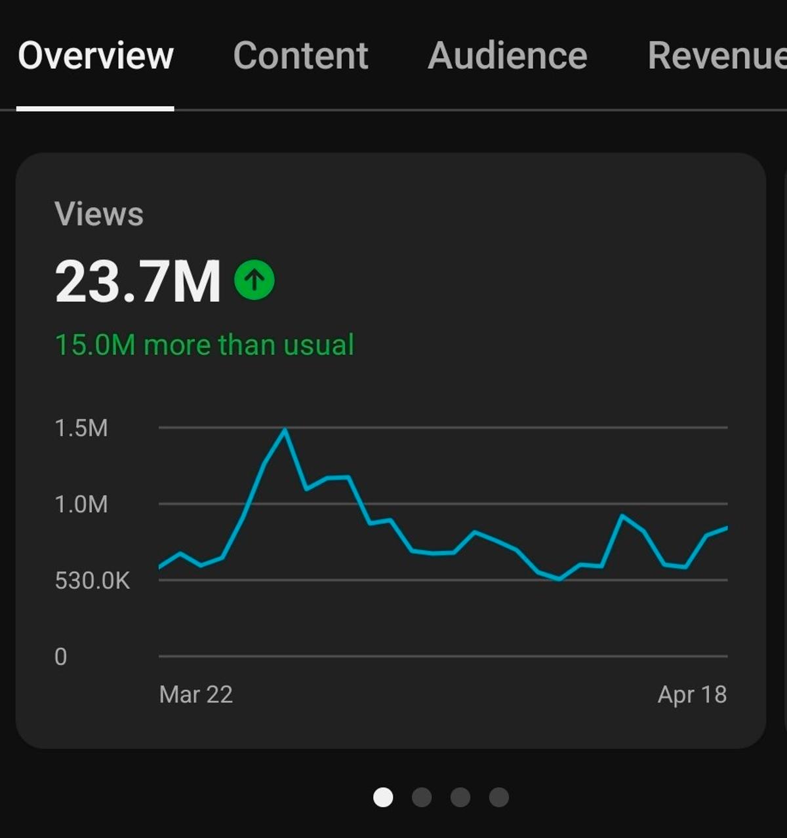Screen dimensions: 787x838
Task: Click the lowest dip on the views graph
Action: click(558, 581)
